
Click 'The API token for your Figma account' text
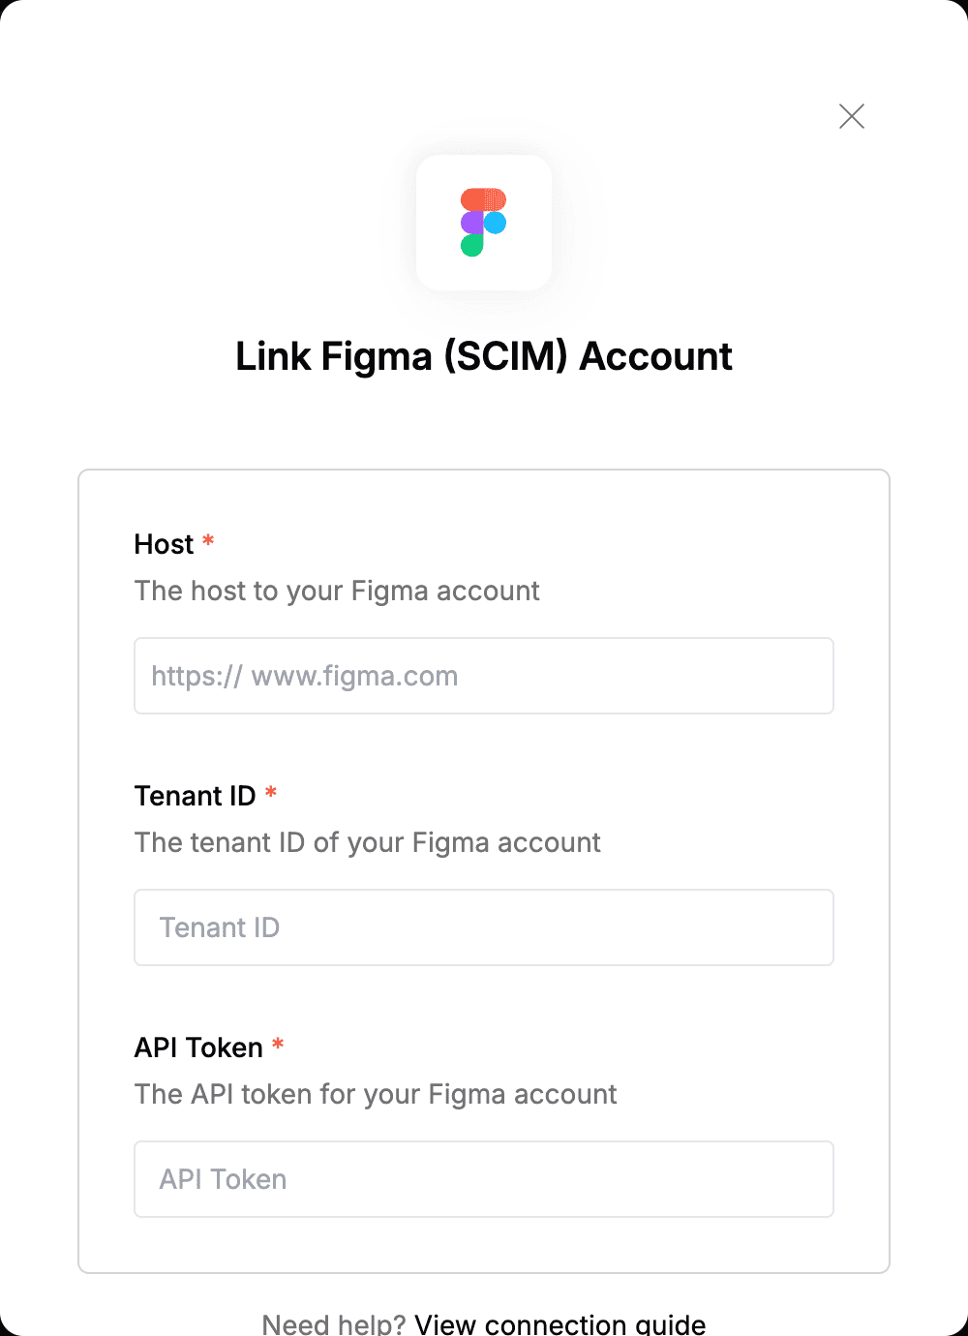click(376, 1094)
